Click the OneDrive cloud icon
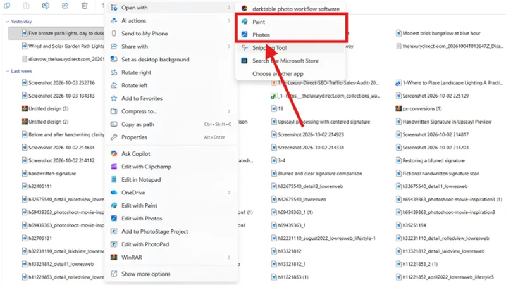This screenshot has width=506, height=285. (114, 193)
